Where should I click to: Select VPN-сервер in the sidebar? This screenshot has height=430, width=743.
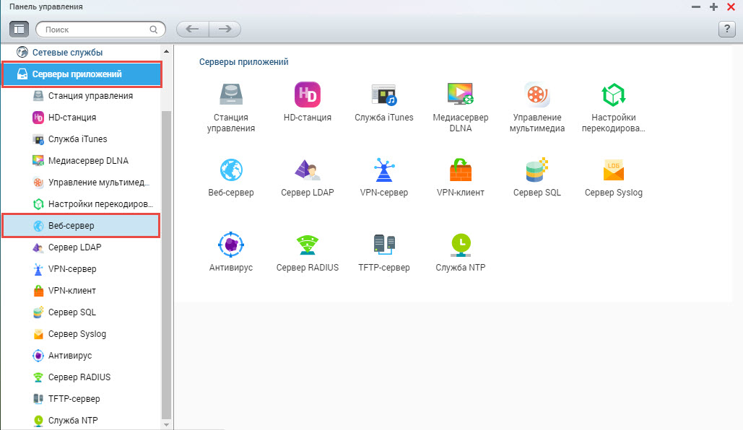coord(82,269)
